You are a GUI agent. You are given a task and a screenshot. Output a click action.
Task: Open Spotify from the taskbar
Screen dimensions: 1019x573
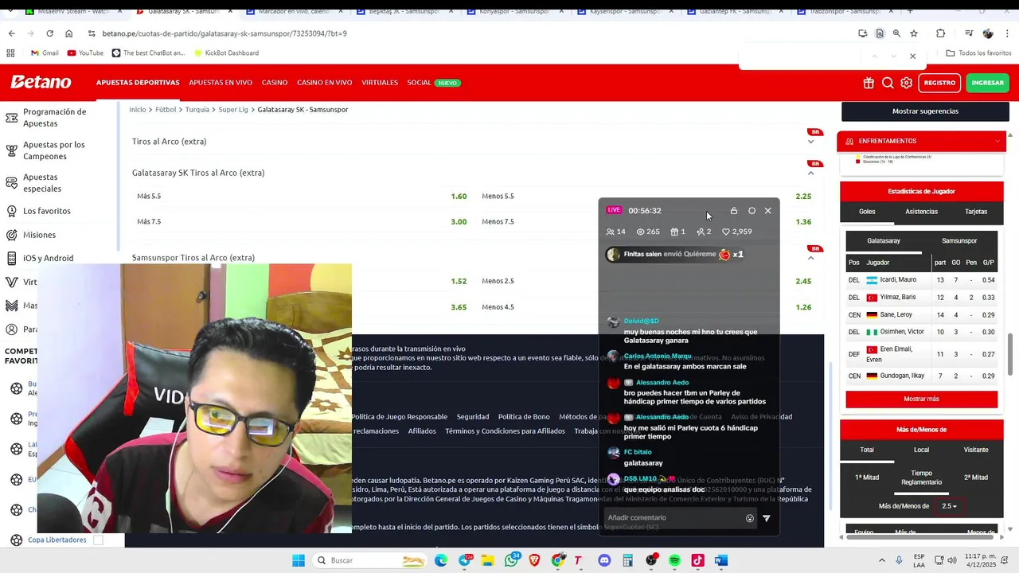pos(674,560)
